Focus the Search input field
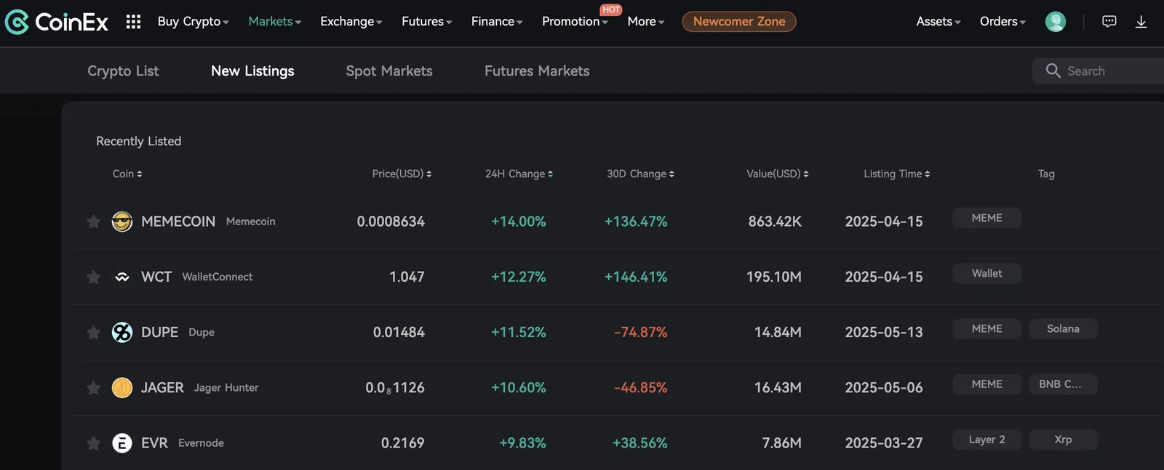This screenshot has height=470, width=1164. pyautogui.click(x=1099, y=70)
